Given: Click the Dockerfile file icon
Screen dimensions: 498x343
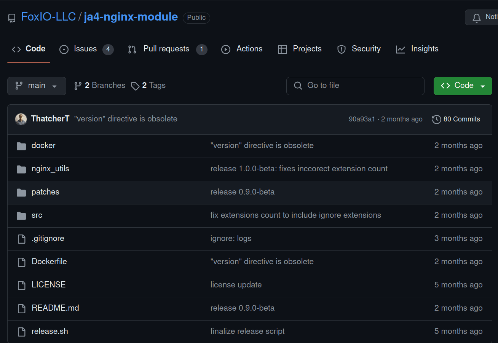Looking at the screenshot, I should 21,262.
